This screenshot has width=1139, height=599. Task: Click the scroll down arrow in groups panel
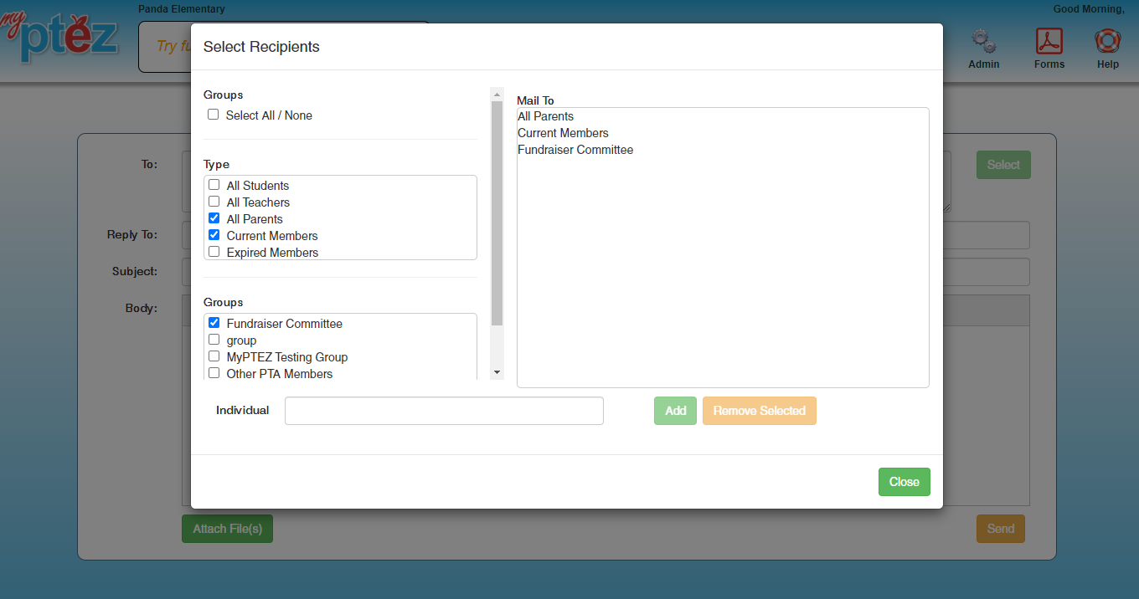[497, 372]
